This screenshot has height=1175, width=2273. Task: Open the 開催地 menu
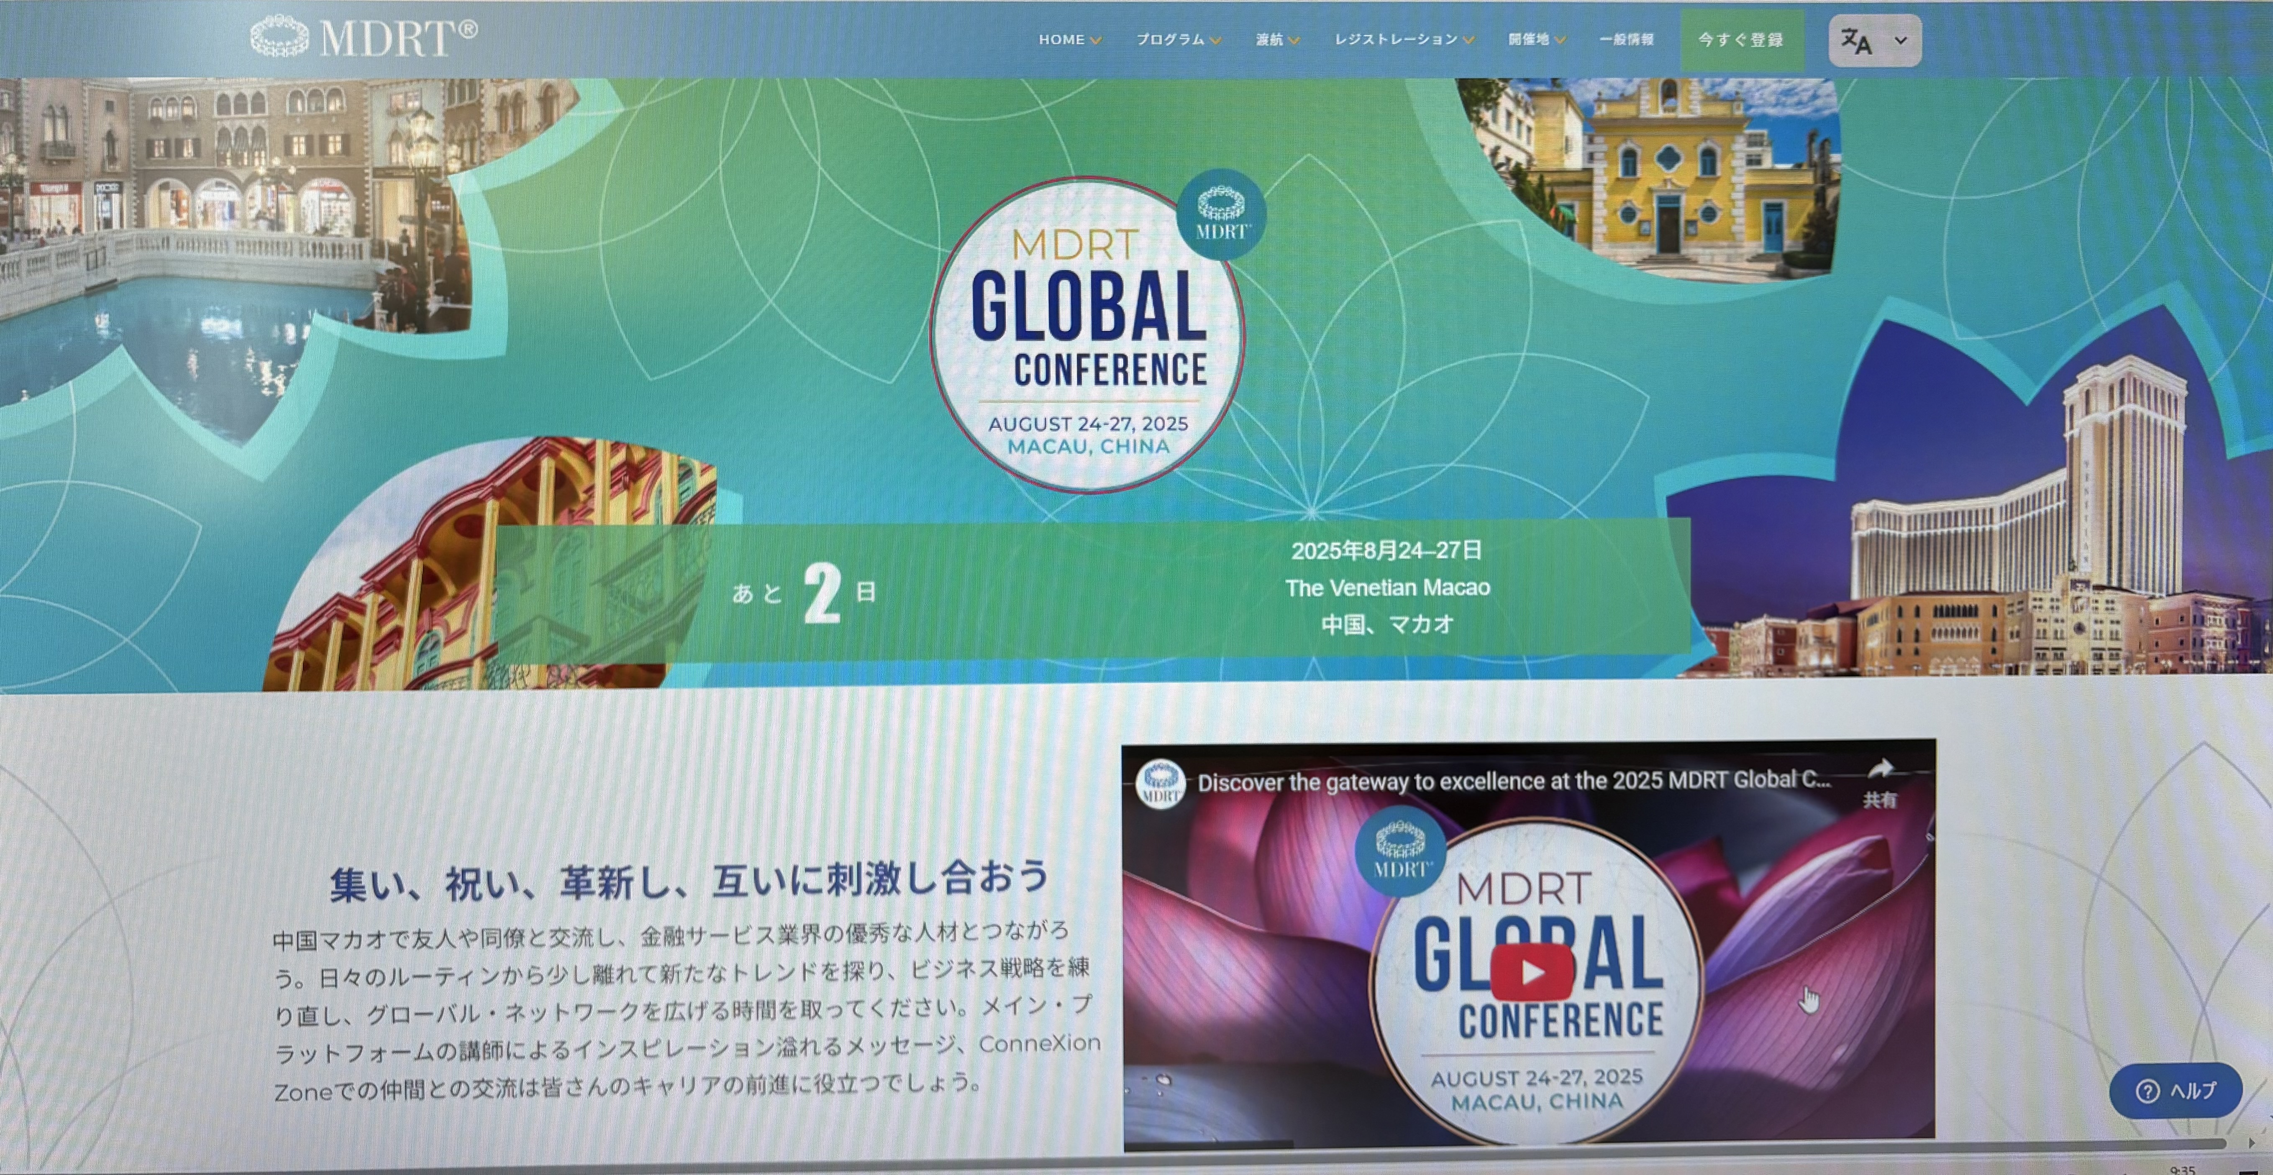point(1528,40)
